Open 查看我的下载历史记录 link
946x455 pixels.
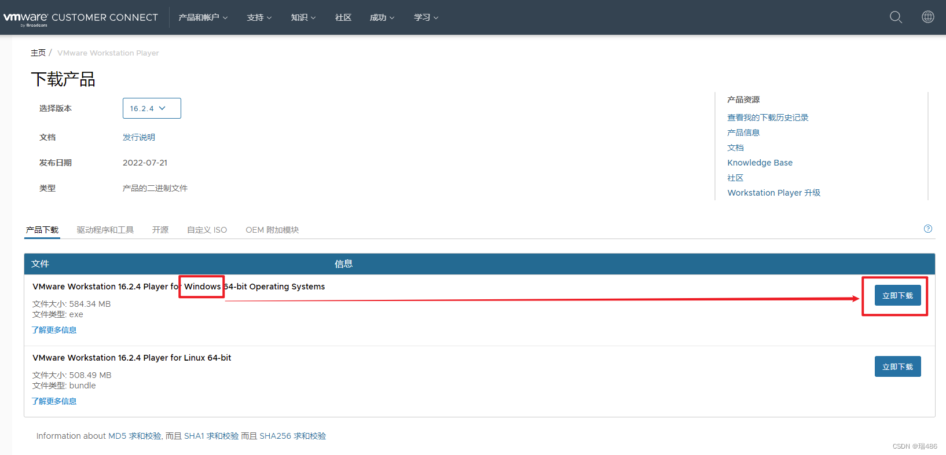point(768,118)
